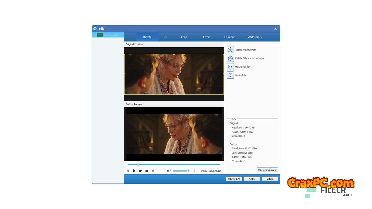Click the 'Aspect Ratio: 53:22' text
The image size is (372, 209).
(243, 132)
